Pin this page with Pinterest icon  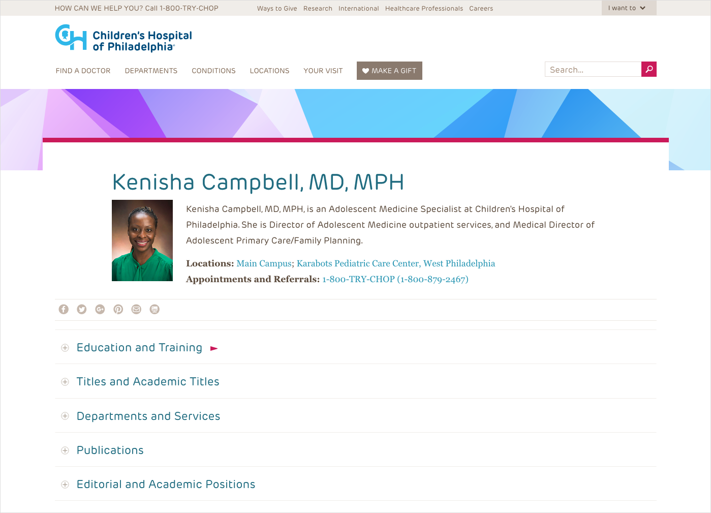click(118, 309)
